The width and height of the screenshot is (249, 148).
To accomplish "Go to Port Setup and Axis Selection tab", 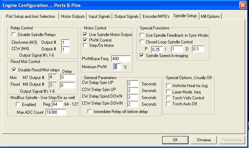I will pos(31,16).
